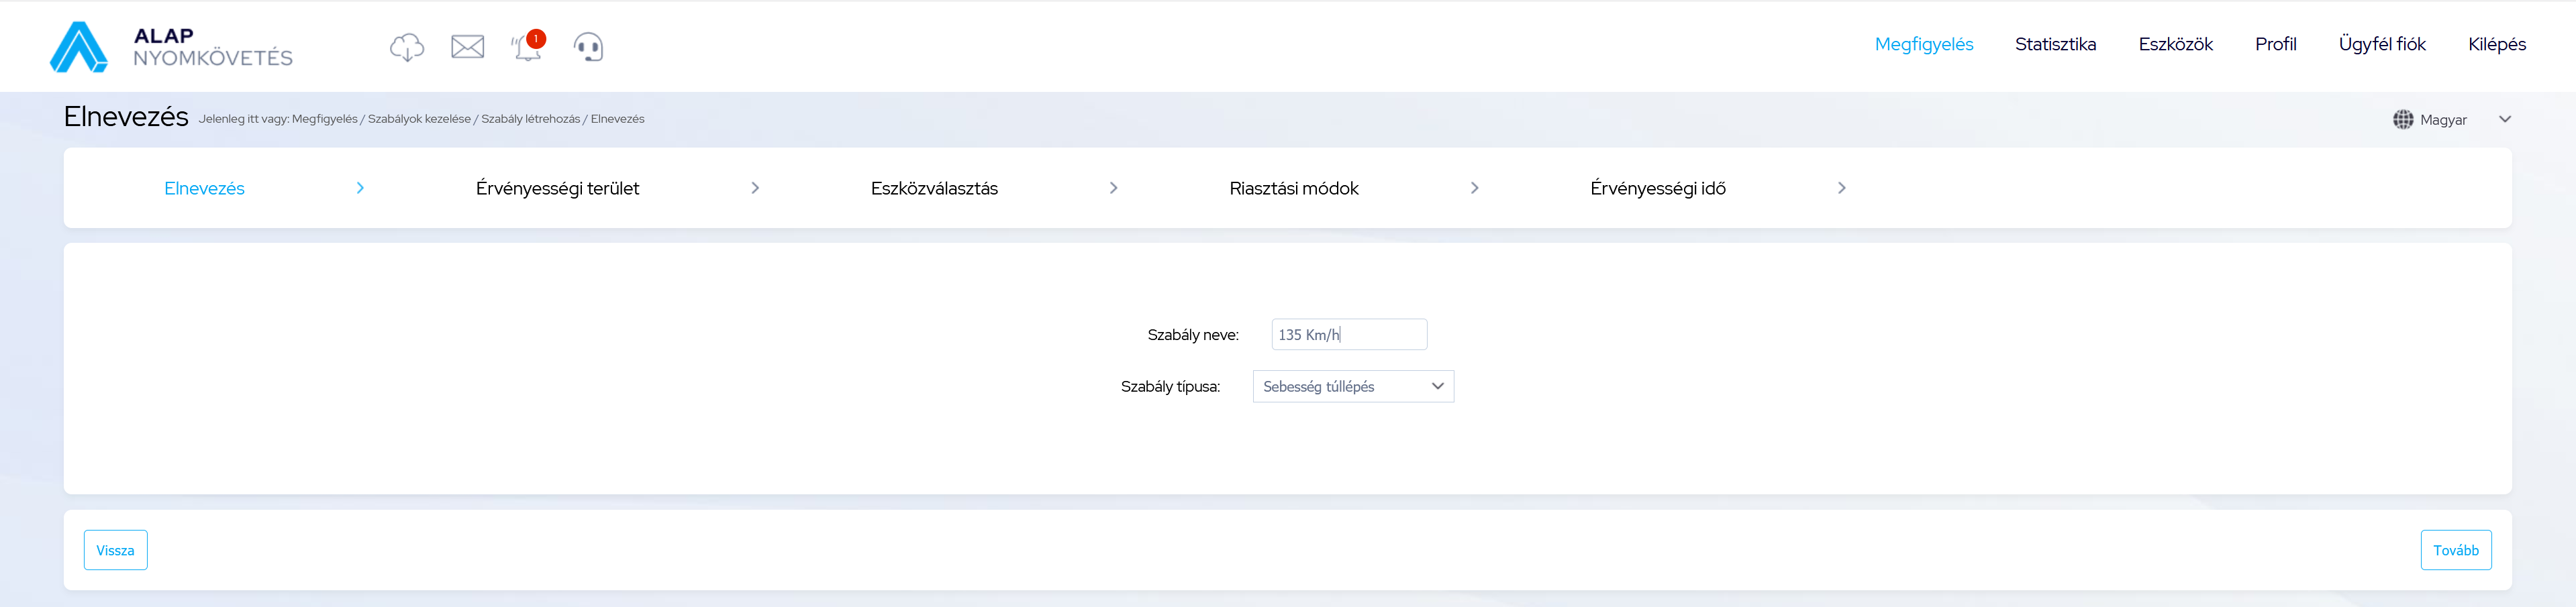
Task: Click the Szabályok kezelése breadcrumb link
Action: point(419,119)
